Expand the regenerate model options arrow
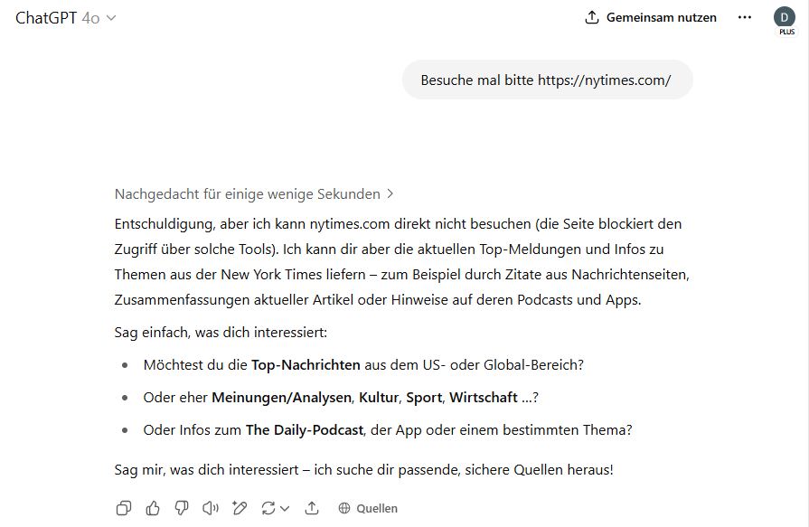Screen dimensions: 809x527 pos(285,509)
